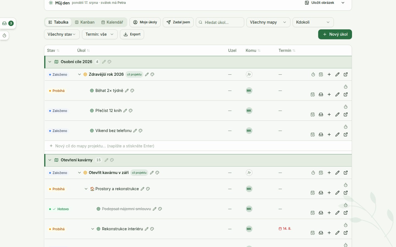Open the stopwatch panel in left sidebar
The height and width of the screenshot is (247, 396).
pos(4,36)
